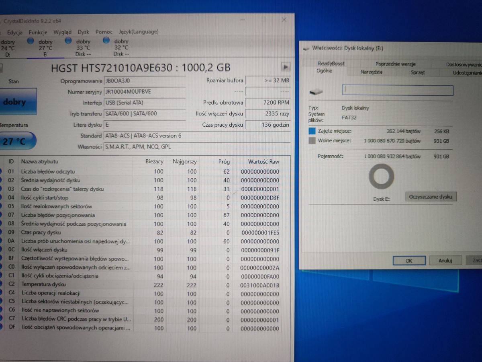Click the 7200 RPM rotation value
The image size is (482, 362).
(268, 103)
